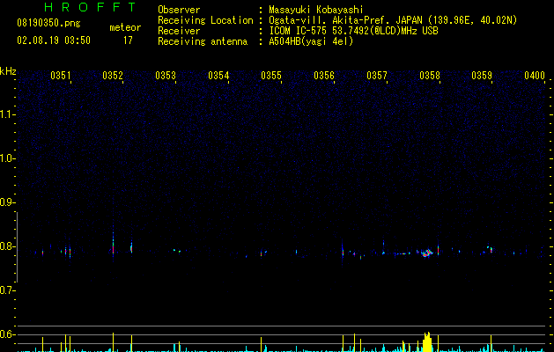Click the 1.0 kHz frequency label

point(7,158)
